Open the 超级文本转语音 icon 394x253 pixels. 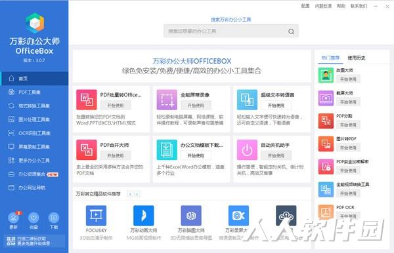[x=247, y=100]
